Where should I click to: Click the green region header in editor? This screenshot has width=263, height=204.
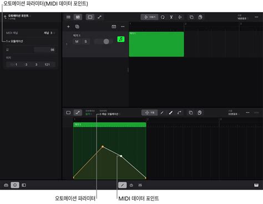pyautogui.click(x=110, y=125)
